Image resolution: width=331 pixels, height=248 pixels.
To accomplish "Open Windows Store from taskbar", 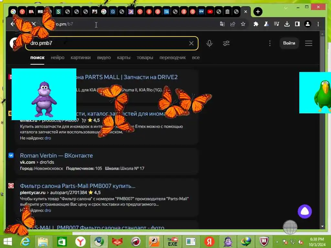I will pyautogui.click(x=61, y=242).
